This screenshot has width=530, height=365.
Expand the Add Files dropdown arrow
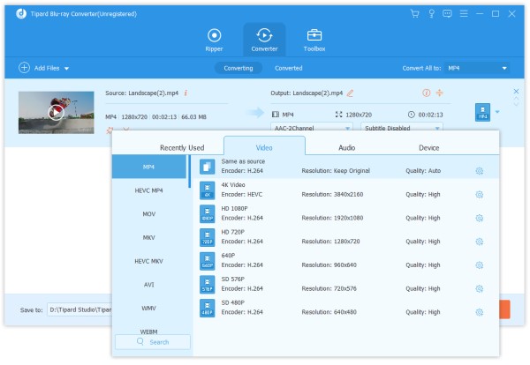click(x=66, y=69)
